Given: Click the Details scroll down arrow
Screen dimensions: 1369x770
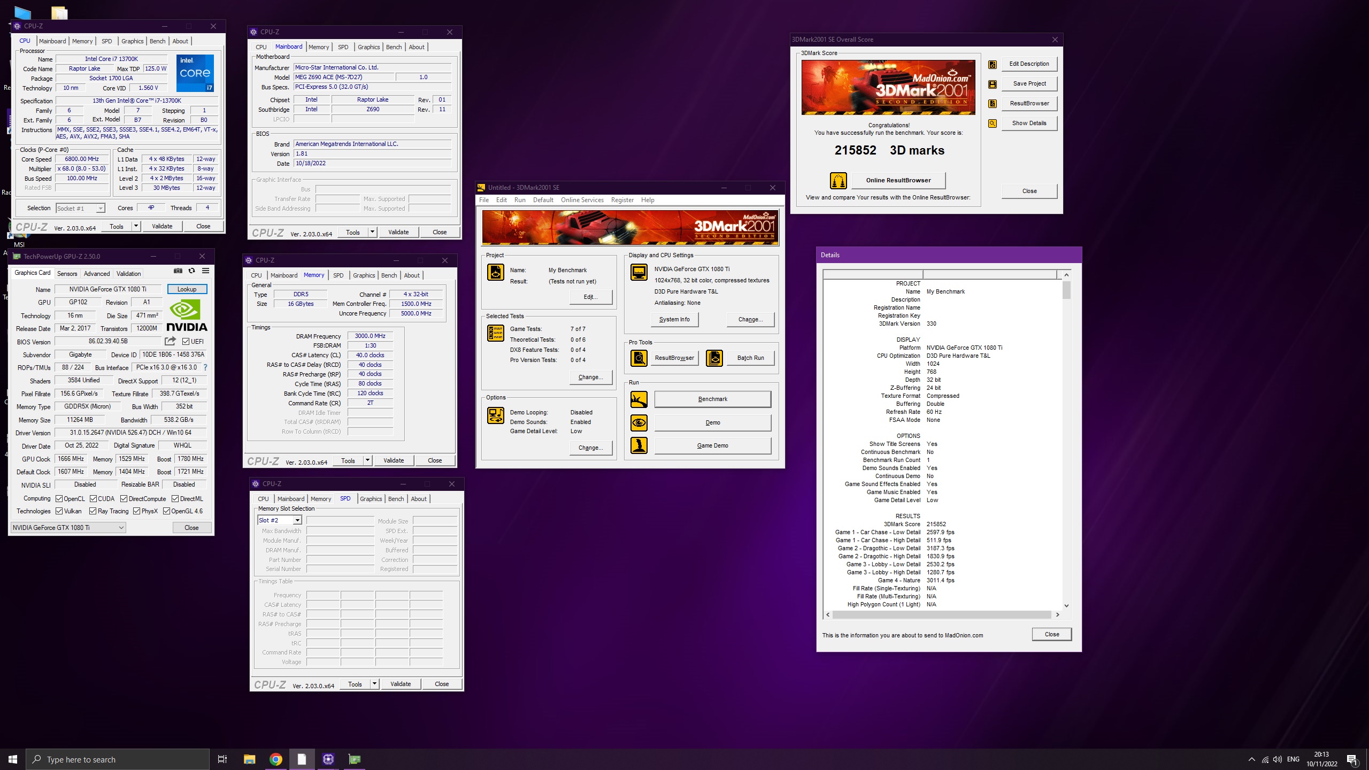Looking at the screenshot, I should [1066, 606].
